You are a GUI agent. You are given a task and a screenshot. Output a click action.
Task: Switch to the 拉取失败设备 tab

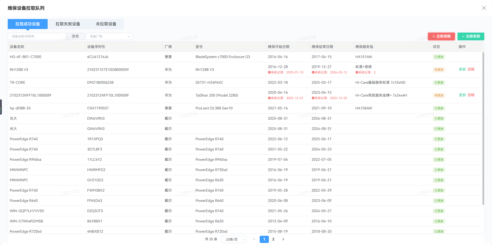point(68,24)
